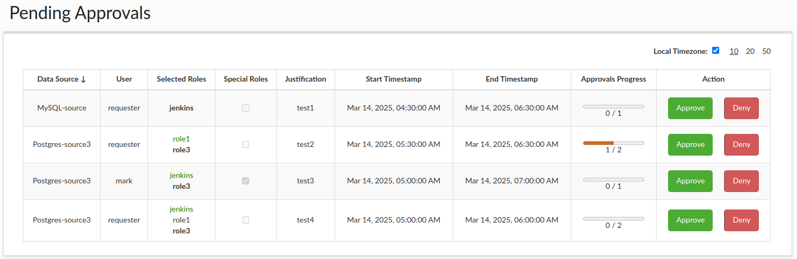
Task: Check Special Roles box for test4 request
Action: [x=245, y=220]
